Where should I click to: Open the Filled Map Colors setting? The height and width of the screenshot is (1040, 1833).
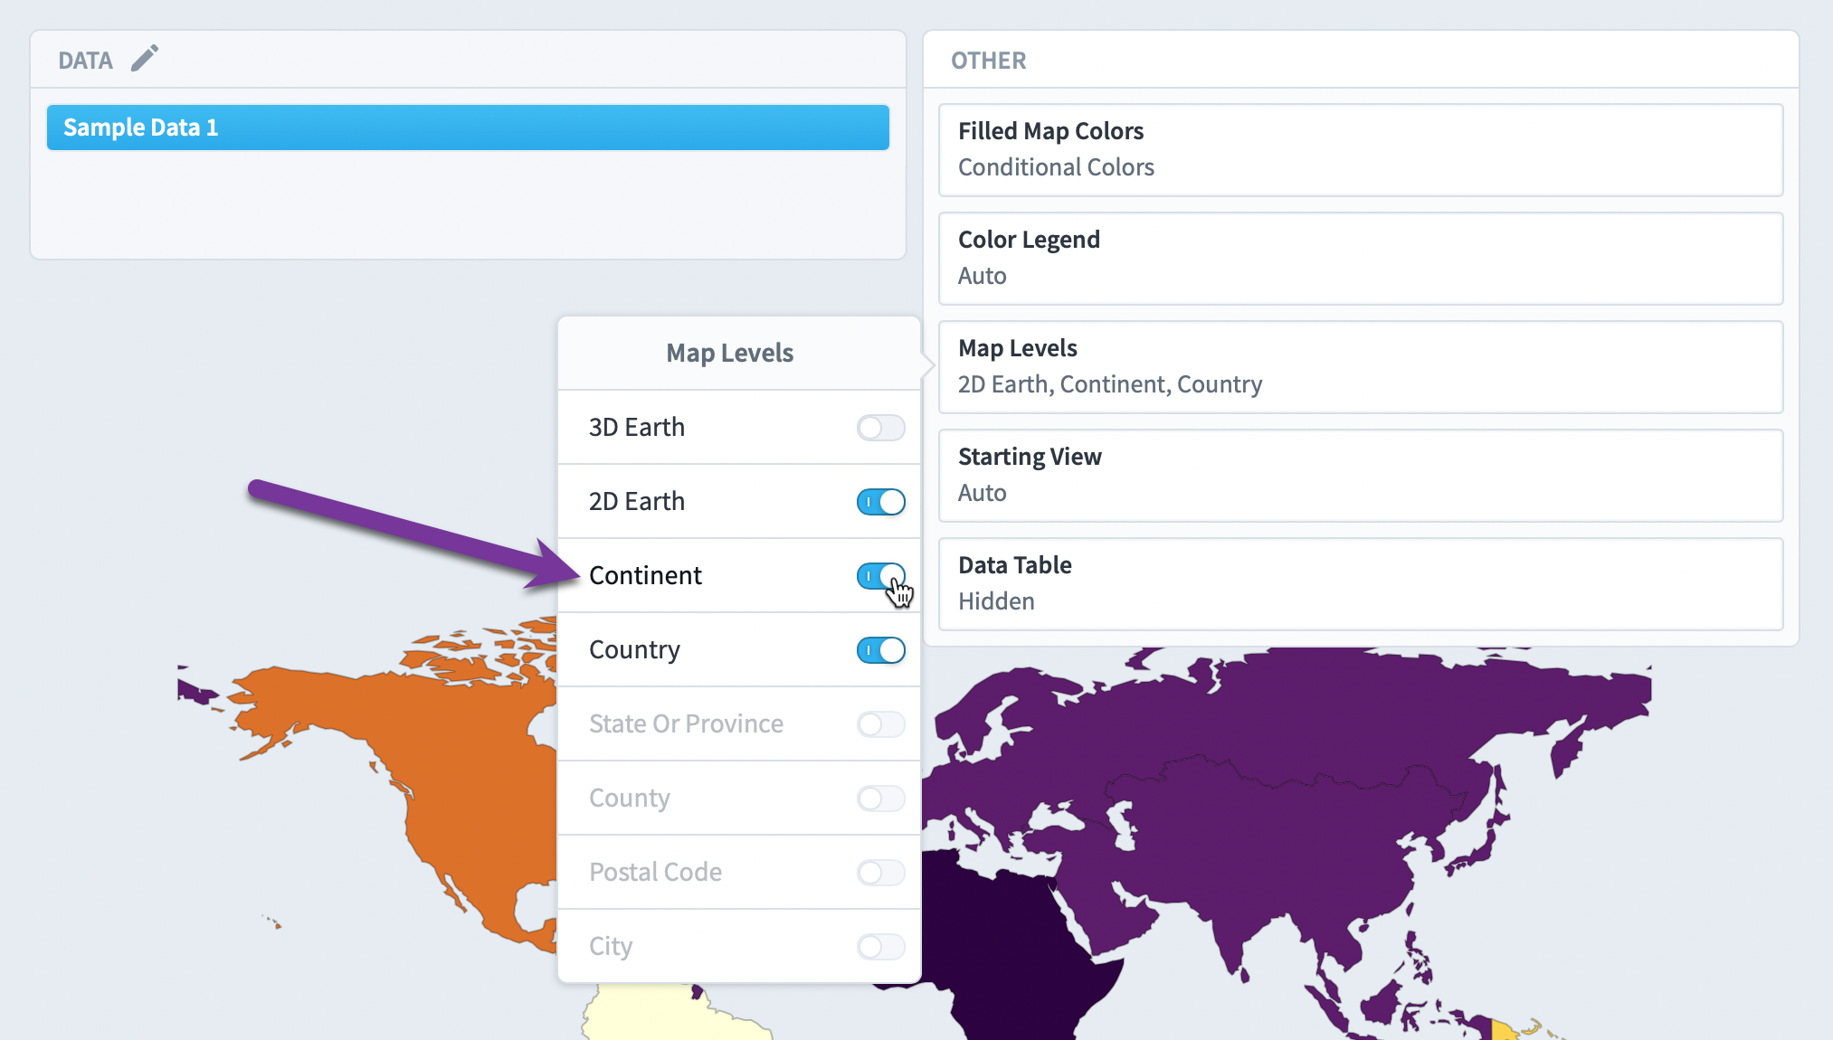tap(1361, 150)
